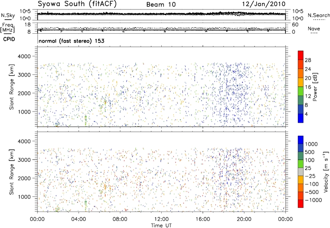Screen dimensions: 330x228
Task: Click the "Power [dB]" color bar title
Action: coord(315,87)
